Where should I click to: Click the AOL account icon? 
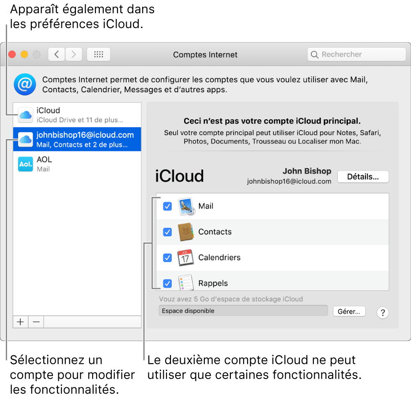[25, 164]
